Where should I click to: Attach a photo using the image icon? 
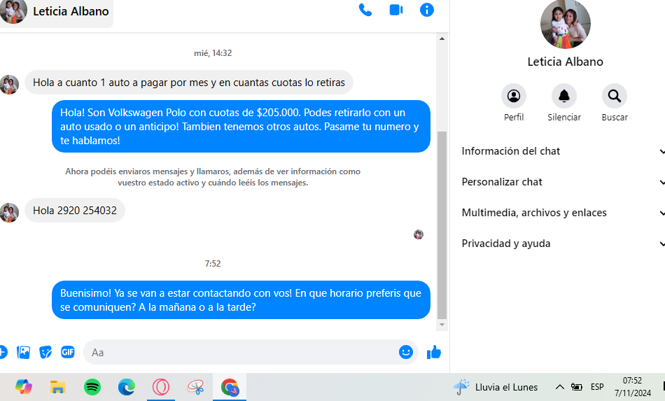pyautogui.click(x=24, y=352)
